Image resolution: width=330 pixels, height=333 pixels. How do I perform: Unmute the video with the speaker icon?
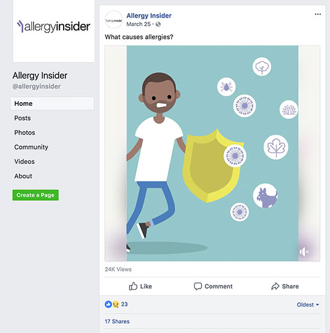tap(304, 252)
